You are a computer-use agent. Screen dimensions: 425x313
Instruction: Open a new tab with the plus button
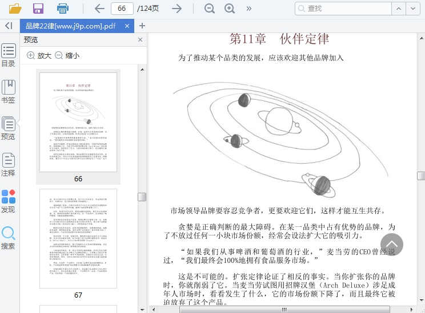pyautogui.click(x=142, y=26)
